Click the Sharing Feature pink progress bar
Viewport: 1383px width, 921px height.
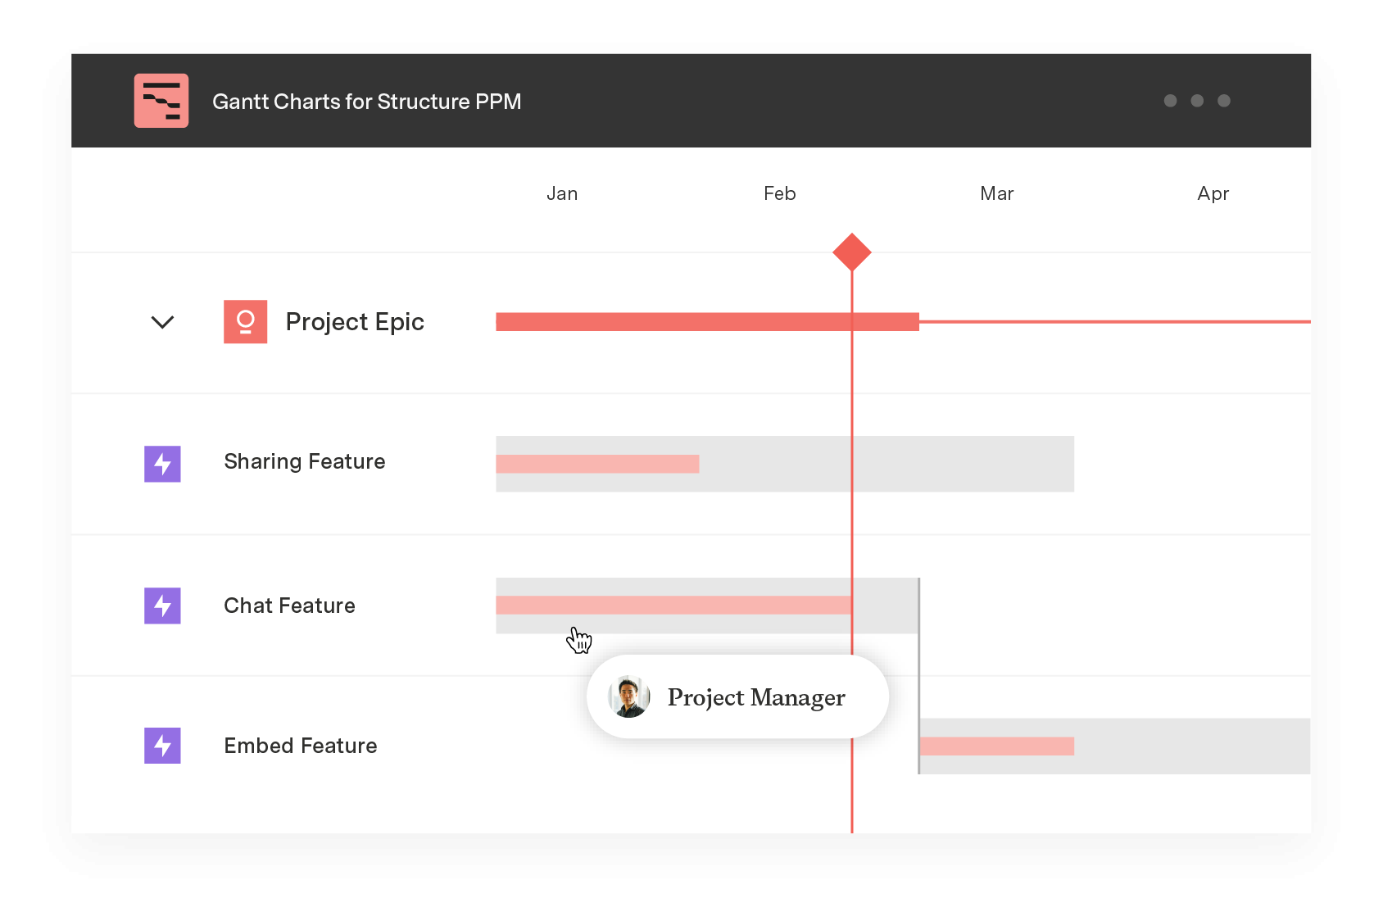597,464
